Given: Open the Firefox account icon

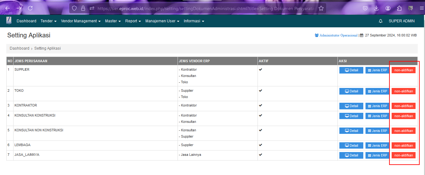Looking at the screenshot, I should [388, 8].
